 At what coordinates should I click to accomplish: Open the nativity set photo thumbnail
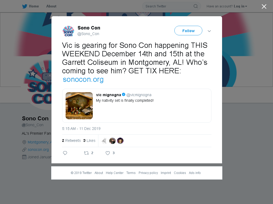click(79, 106)
